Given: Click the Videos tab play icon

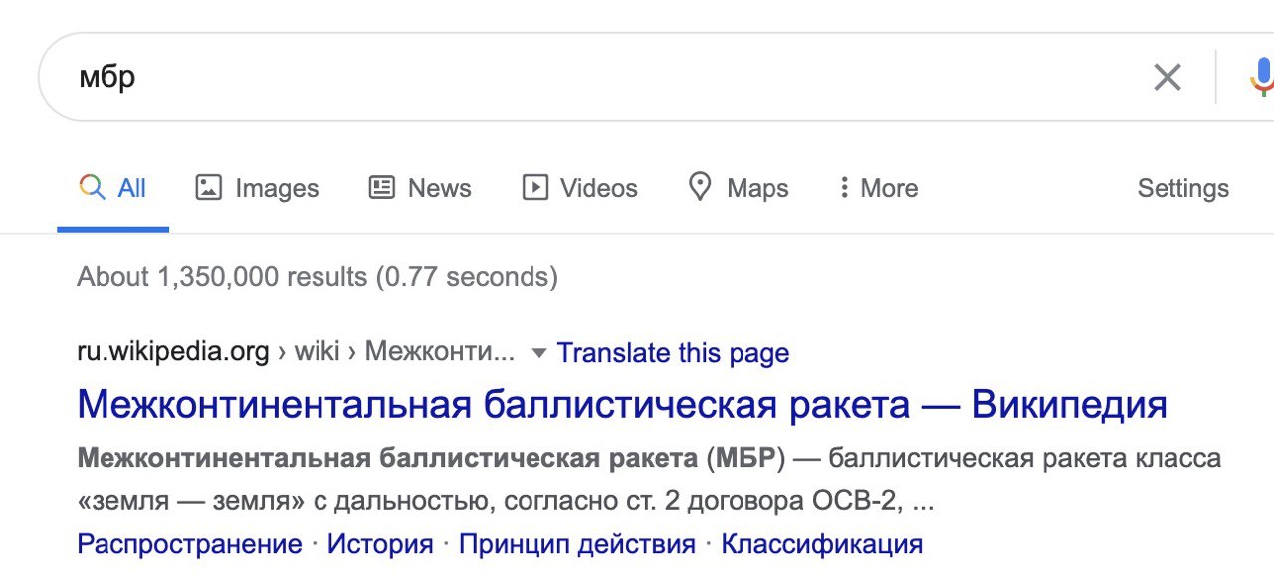Looking at the screenshot, I should [535, 187].
